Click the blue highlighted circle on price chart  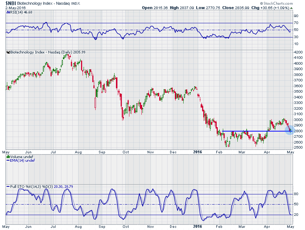pyautogui.click(x=290, y=130)
